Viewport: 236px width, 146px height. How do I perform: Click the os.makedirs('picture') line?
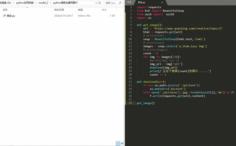point(168,89)
